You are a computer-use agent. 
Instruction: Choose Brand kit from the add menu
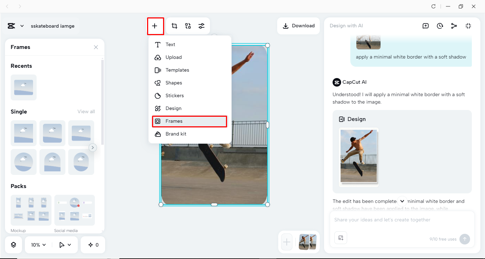[x=190, y=134]
